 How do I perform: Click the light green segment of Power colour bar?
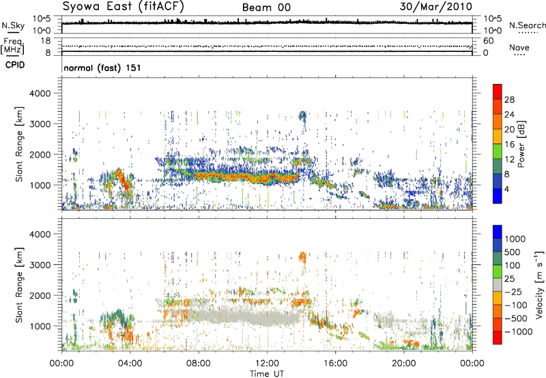(x=498, y=151)
